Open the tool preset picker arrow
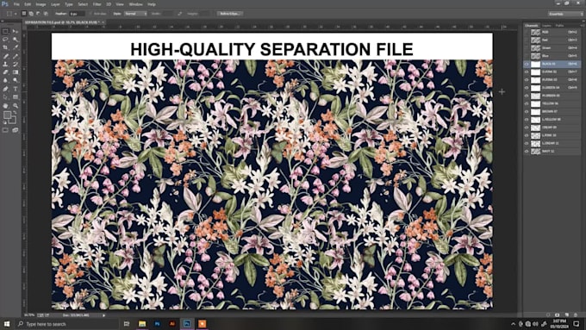This screenshot has width=586, height=330. coord(16,14)
